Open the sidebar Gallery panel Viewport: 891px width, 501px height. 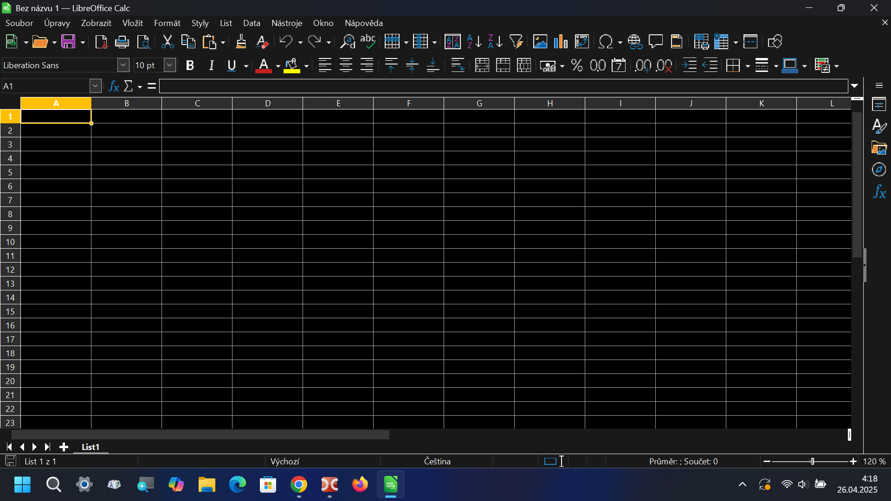pyautogui.click(x=879, y=148)
